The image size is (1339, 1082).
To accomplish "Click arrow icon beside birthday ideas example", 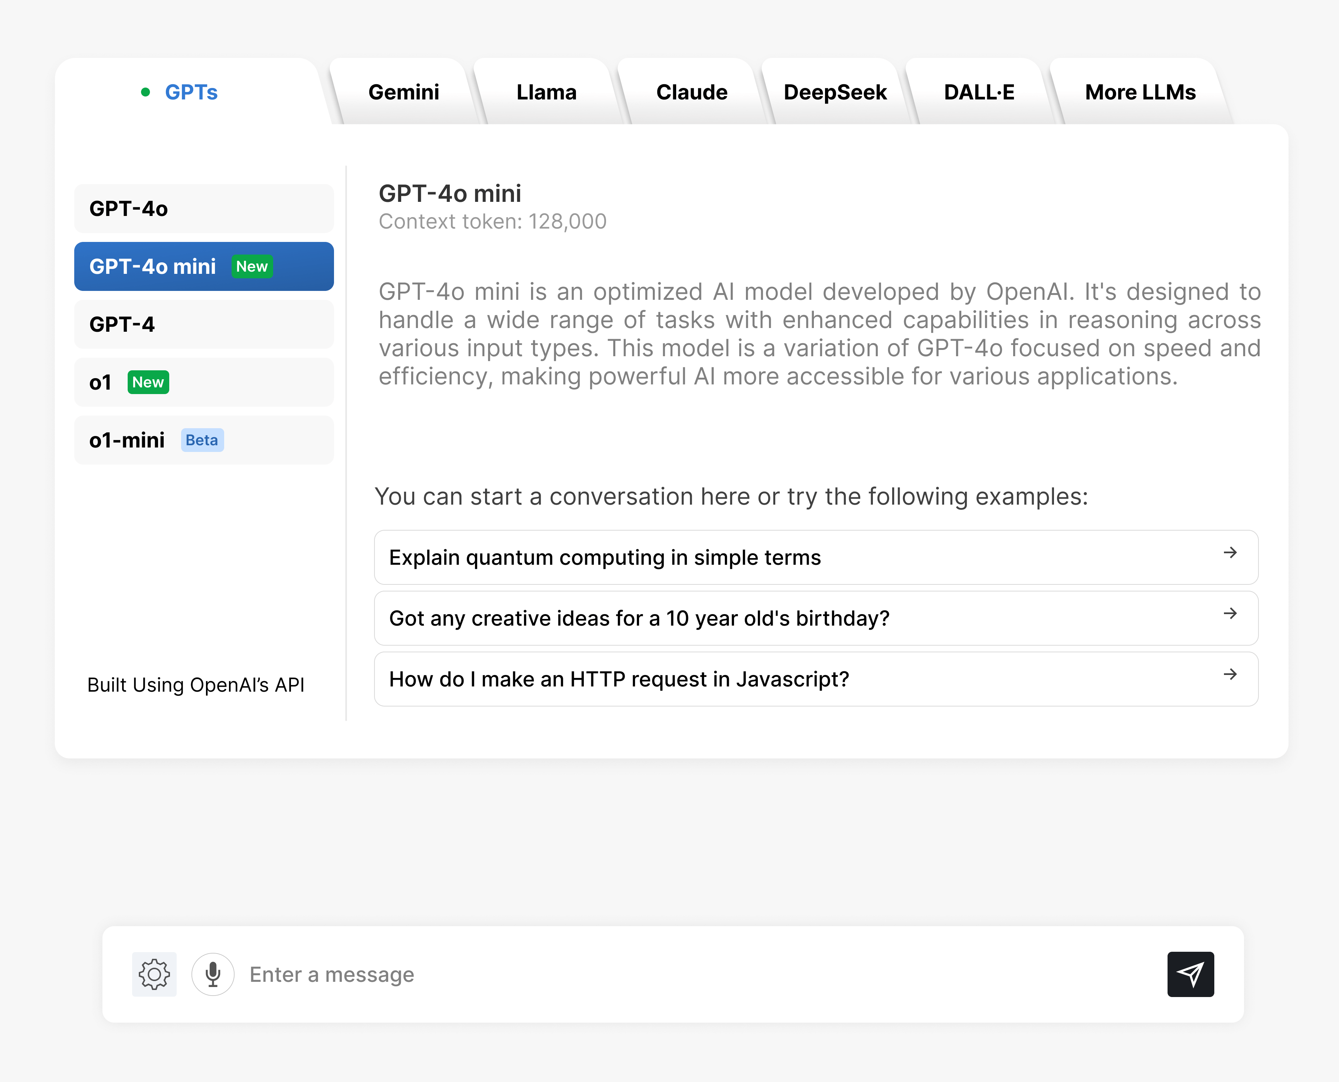I will coord(1229,614).
